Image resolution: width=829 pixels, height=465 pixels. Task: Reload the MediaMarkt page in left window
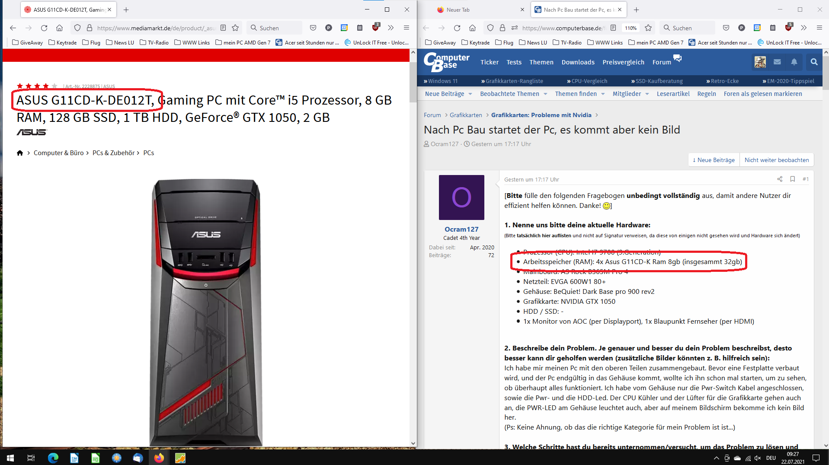pyautogui.click(x=44, y=28)
